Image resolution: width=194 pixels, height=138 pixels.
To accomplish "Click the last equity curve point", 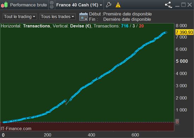I will click(166, 32).
